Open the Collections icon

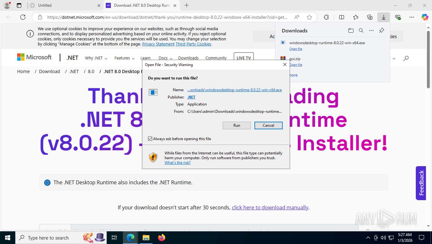370,17
